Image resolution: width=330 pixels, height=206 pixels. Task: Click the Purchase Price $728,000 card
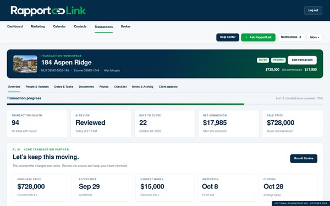coord(42,187)
